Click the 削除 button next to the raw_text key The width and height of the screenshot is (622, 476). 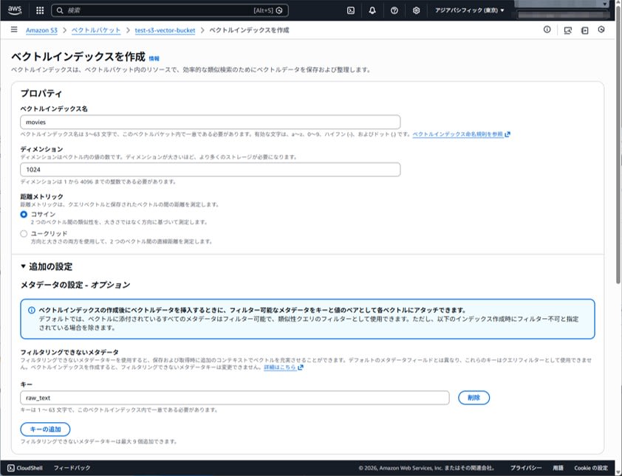pyautogui.click(x=473, y=397)
